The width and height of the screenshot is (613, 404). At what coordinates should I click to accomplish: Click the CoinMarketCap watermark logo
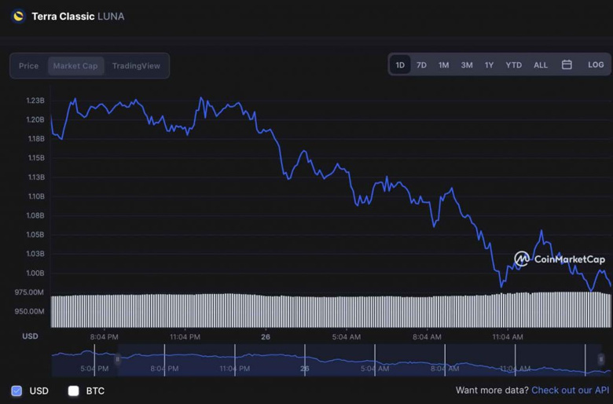(560, 259)
